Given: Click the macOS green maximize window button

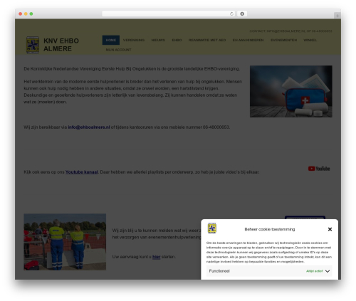Looking at the screenshot, I should tap(31, 14).
